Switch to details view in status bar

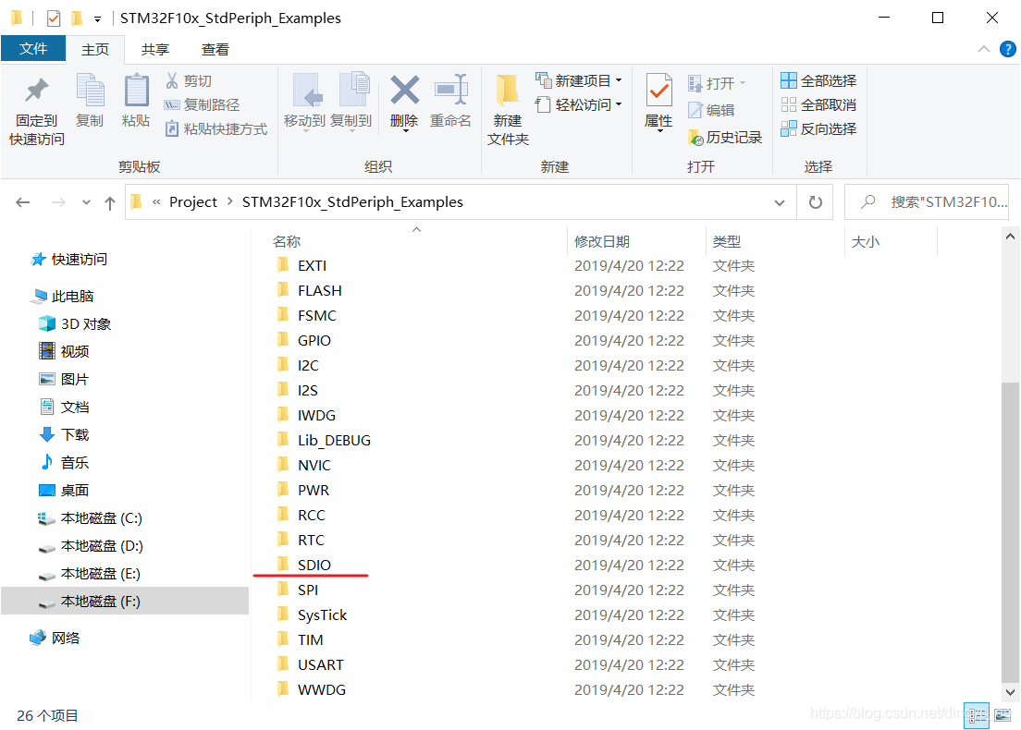click(977, 715)
